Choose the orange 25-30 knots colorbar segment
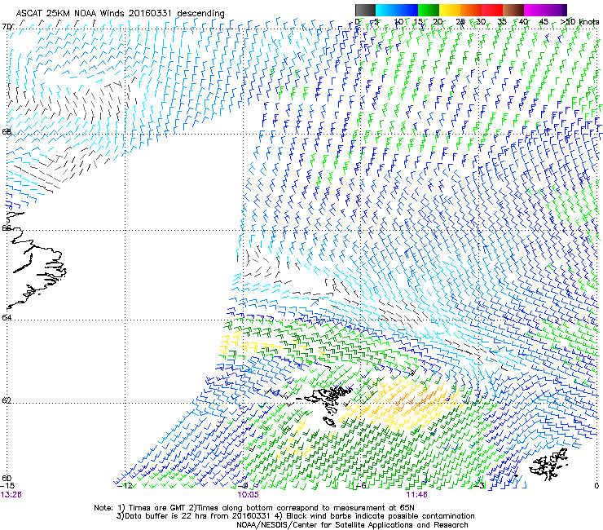 pyautogui.click(x=471, y=10)
